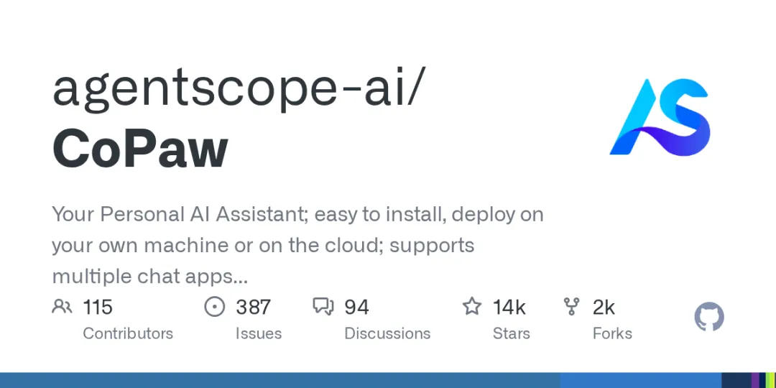Click the Discussions label
The width and height of the screenshot is (776, 388).
(387, 333)
